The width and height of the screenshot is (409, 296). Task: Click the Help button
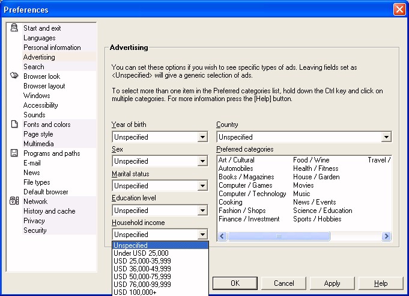381,283
